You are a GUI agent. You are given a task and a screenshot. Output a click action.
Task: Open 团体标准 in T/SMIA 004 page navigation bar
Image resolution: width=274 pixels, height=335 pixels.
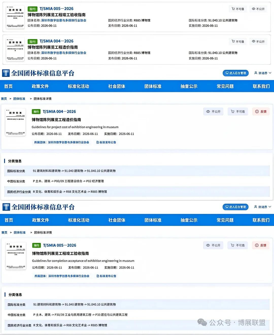(x=153, y=86)
